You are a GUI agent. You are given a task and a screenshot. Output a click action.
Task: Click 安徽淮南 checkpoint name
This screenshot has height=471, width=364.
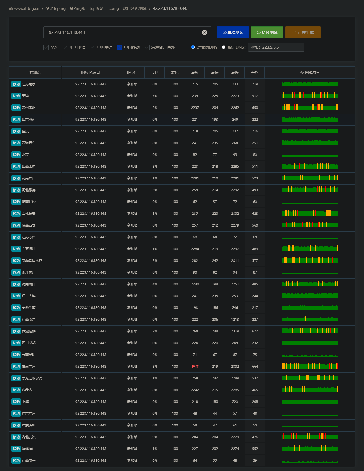pyautogui.click(x=29, y=308)
